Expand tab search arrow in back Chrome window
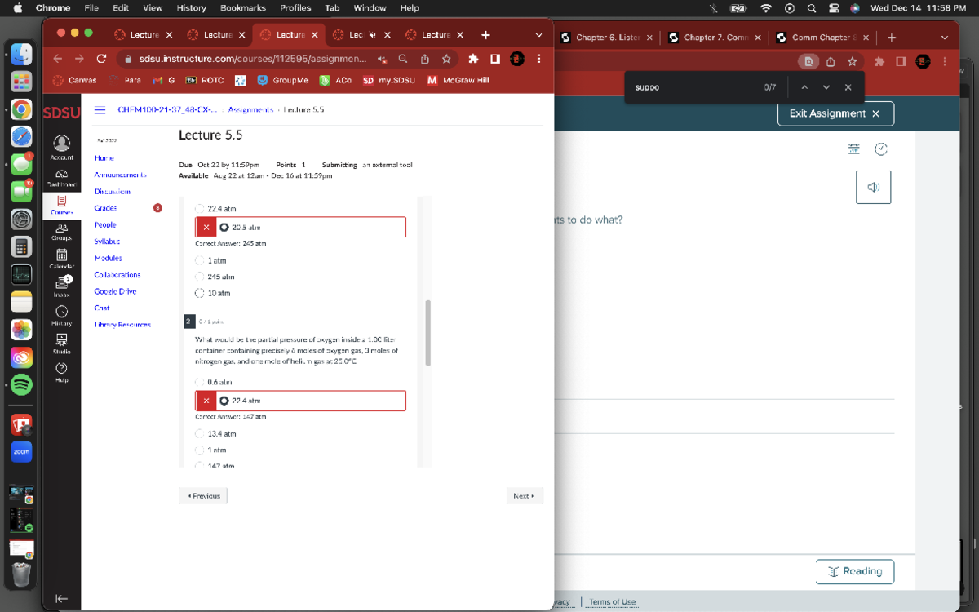The width and height of the screenshot is (979, 612). [x=945, y=38]
